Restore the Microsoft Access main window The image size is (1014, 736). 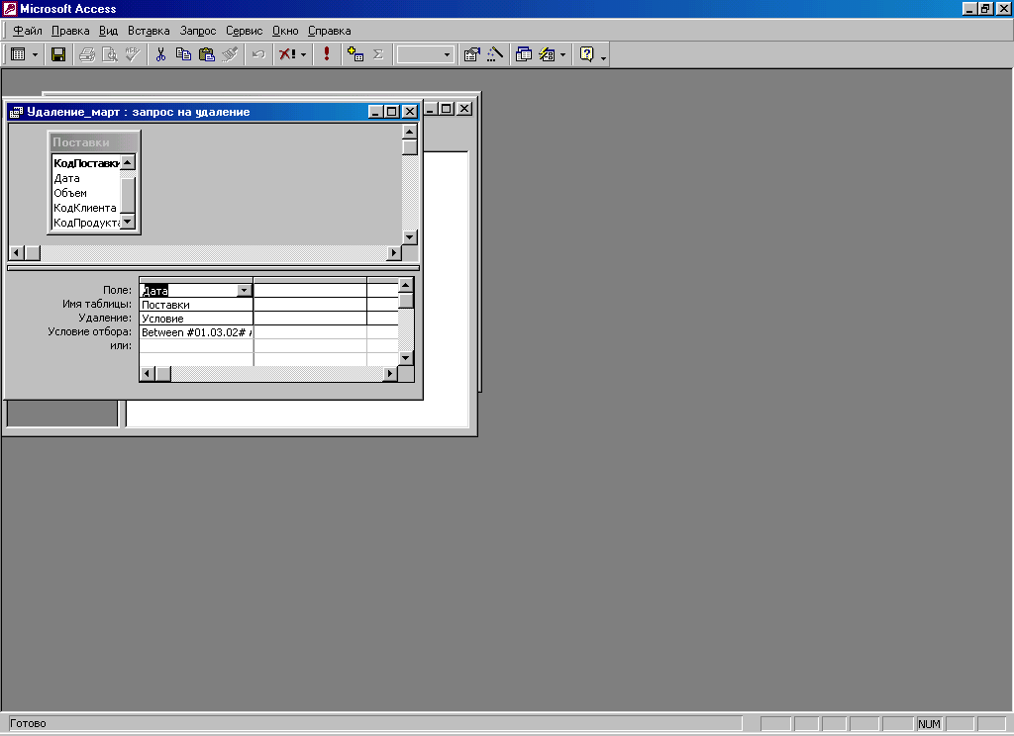(985, 8)
